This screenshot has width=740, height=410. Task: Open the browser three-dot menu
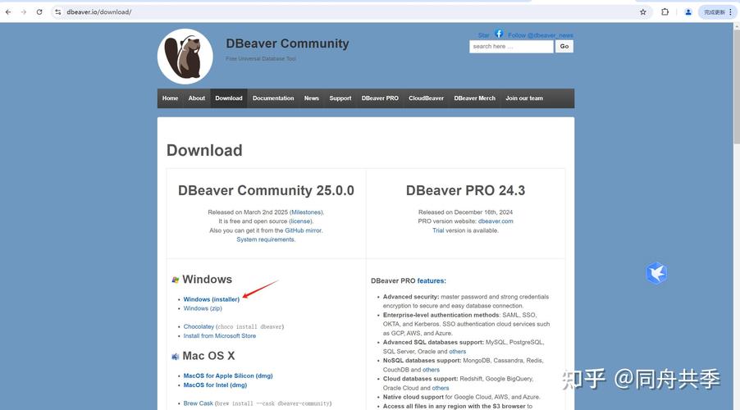coord(731,12)
